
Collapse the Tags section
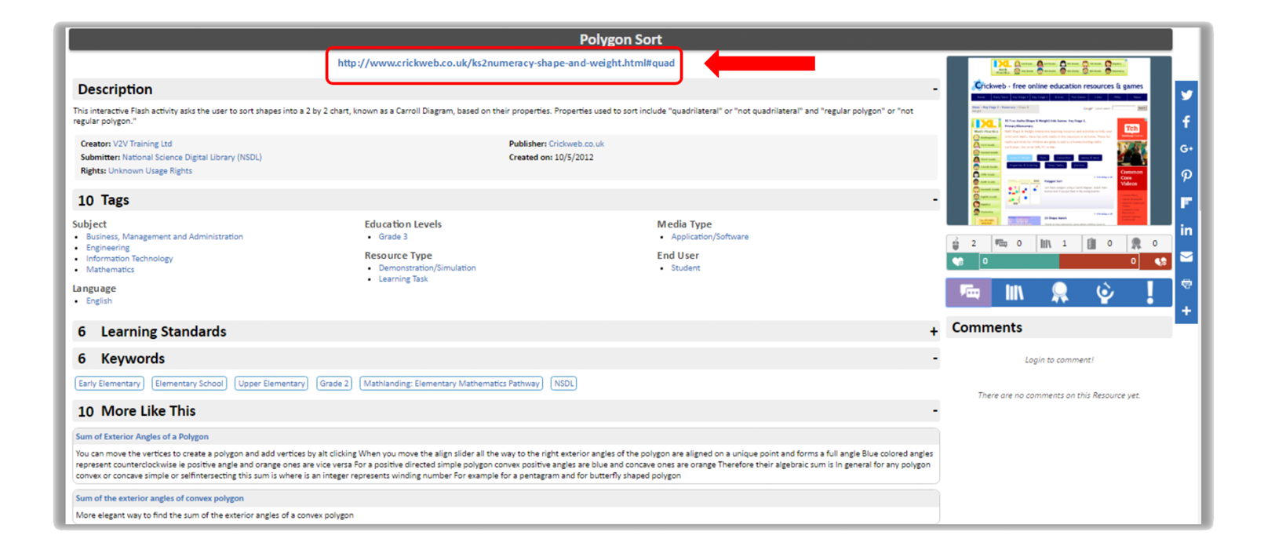[x=934, y=200]
